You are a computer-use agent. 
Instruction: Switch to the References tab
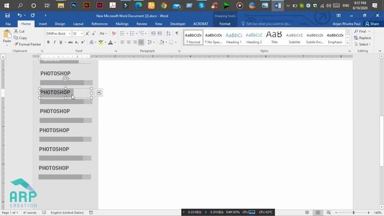[100, 24]
